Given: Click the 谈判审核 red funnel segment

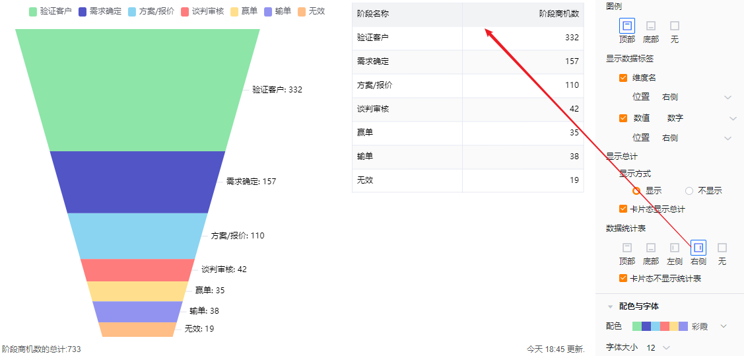Looking at the screenshot, I should coord(137,270).
